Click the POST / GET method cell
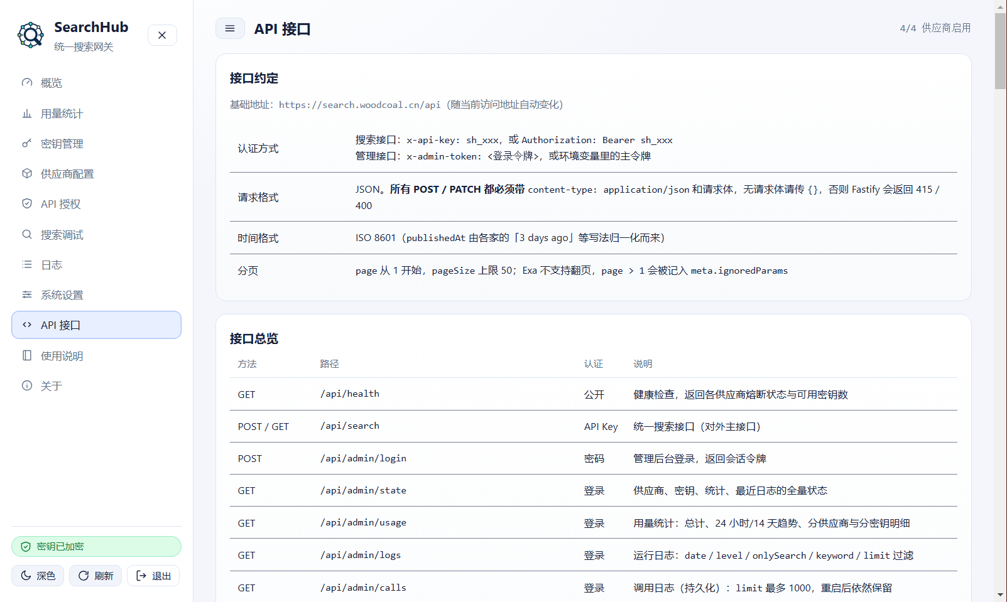 pyautogui.click(x=263, y=426)
